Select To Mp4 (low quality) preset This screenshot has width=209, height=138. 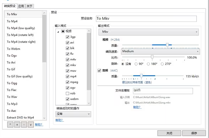[23, 28]
